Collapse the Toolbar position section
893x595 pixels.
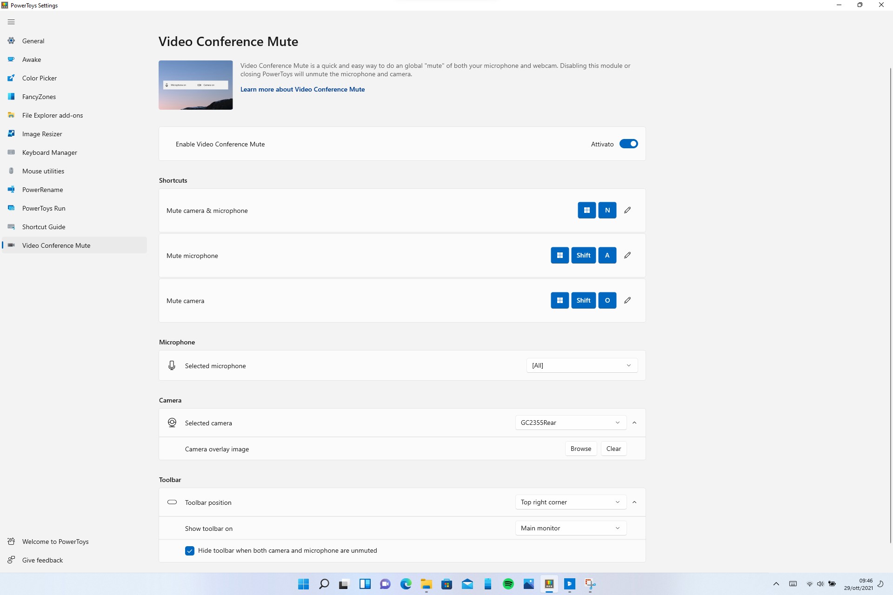coord(634,502)
